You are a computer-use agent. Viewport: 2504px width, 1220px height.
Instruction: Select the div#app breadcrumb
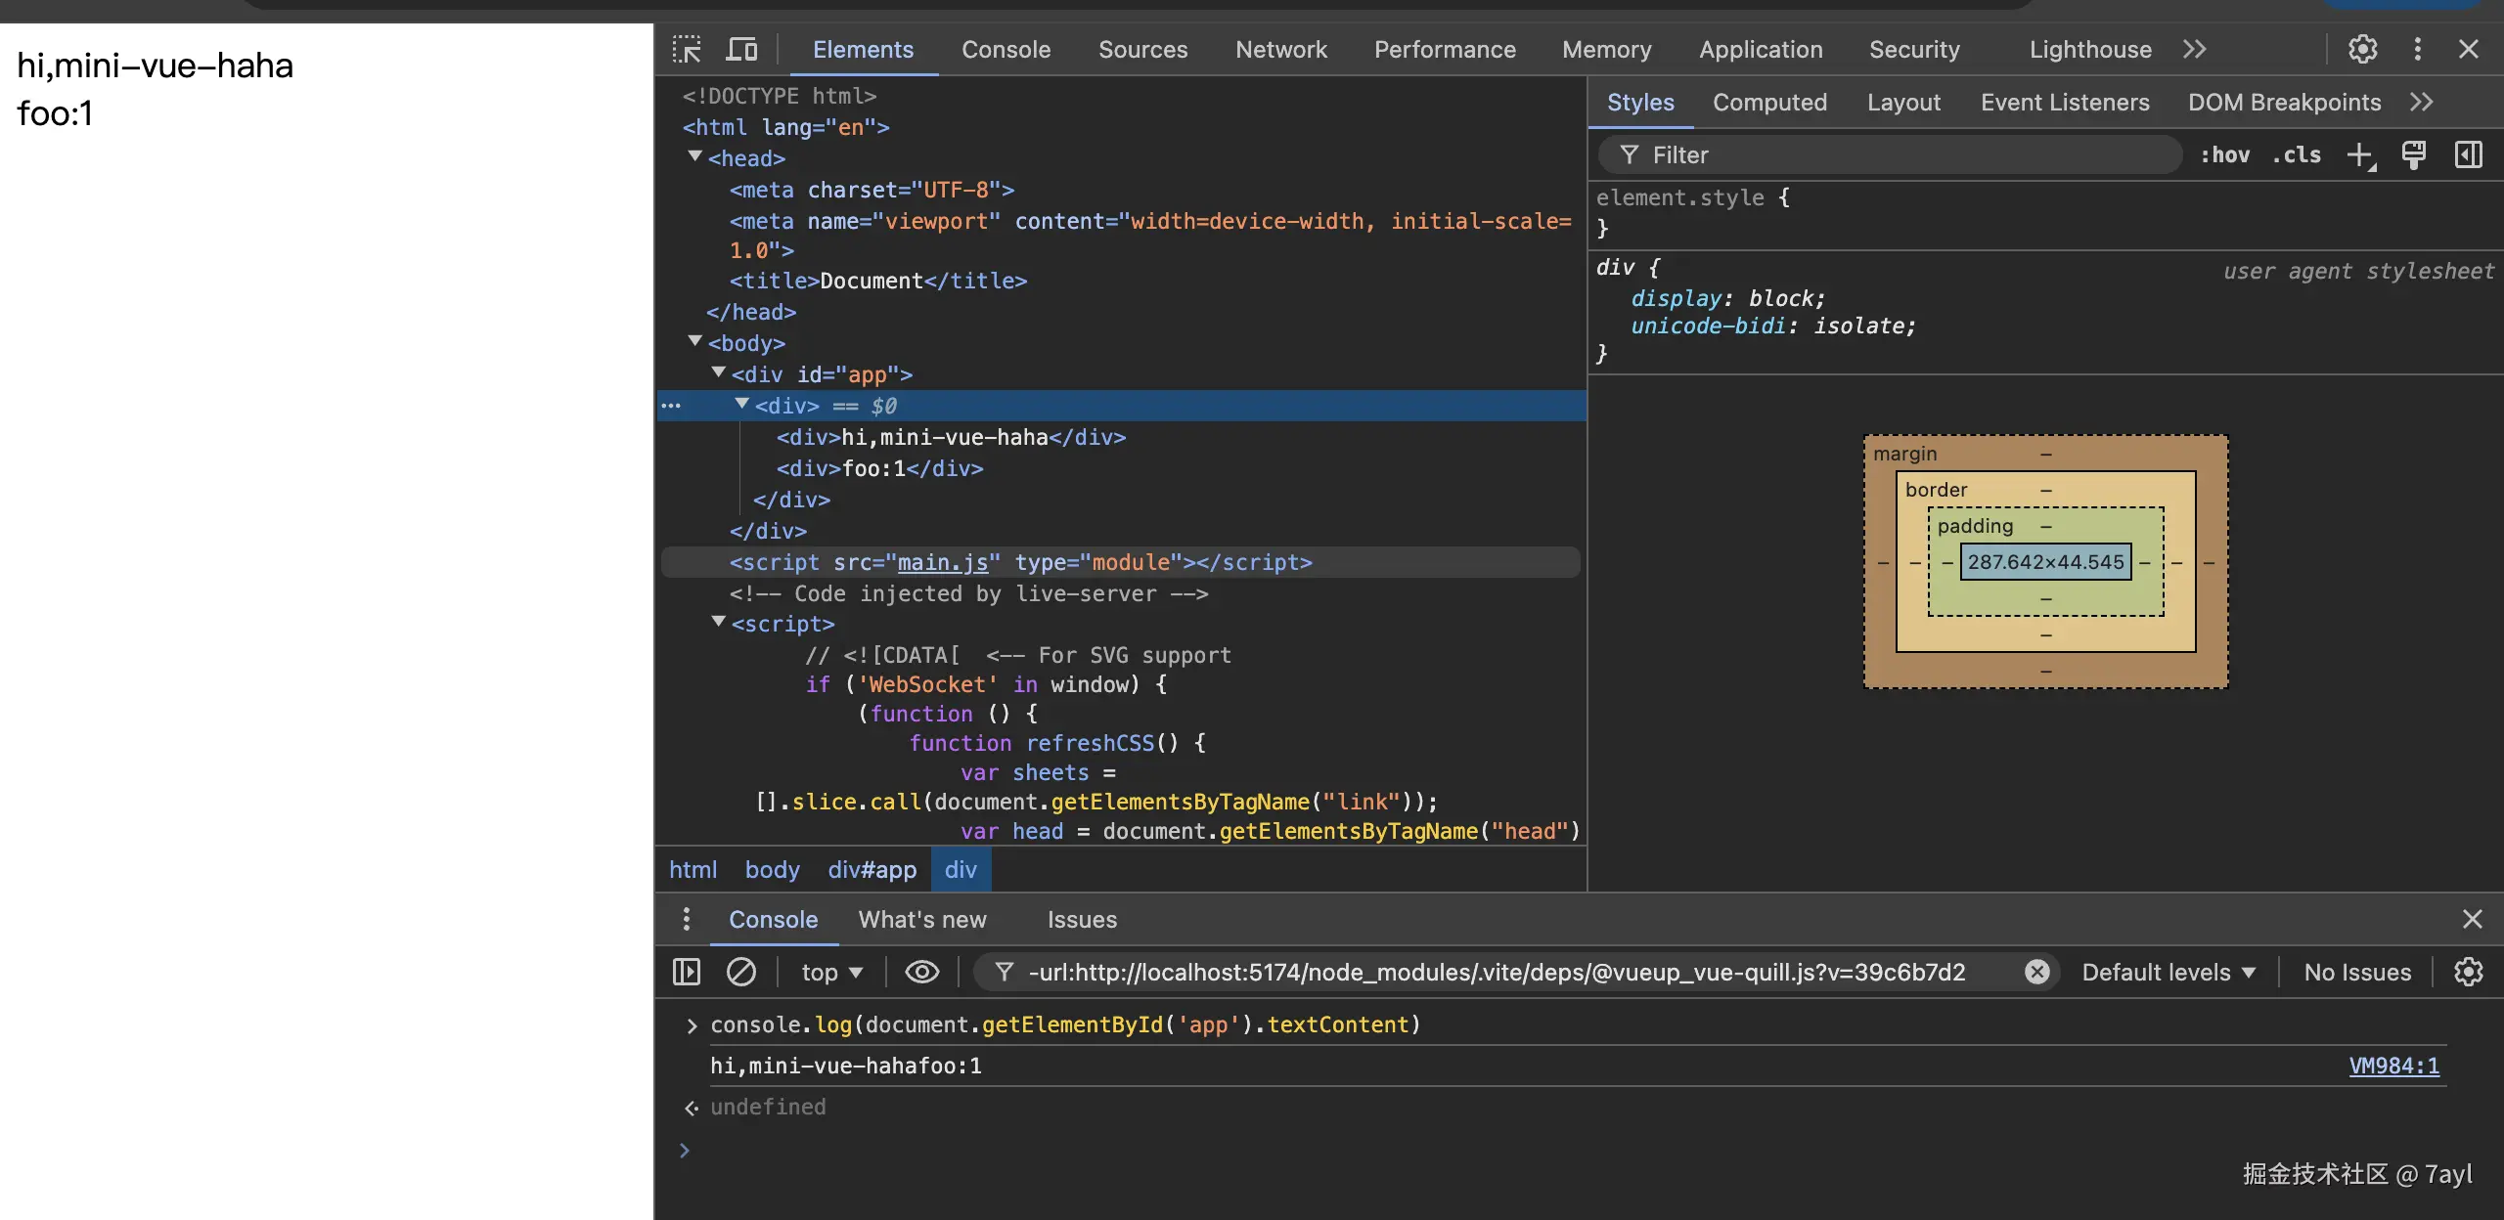(x=872, y=869)
